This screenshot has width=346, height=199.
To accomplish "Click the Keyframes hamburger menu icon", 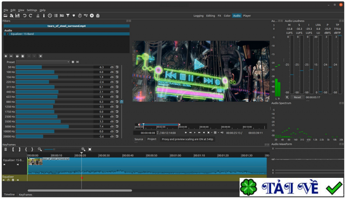I will tap(6, 149).
